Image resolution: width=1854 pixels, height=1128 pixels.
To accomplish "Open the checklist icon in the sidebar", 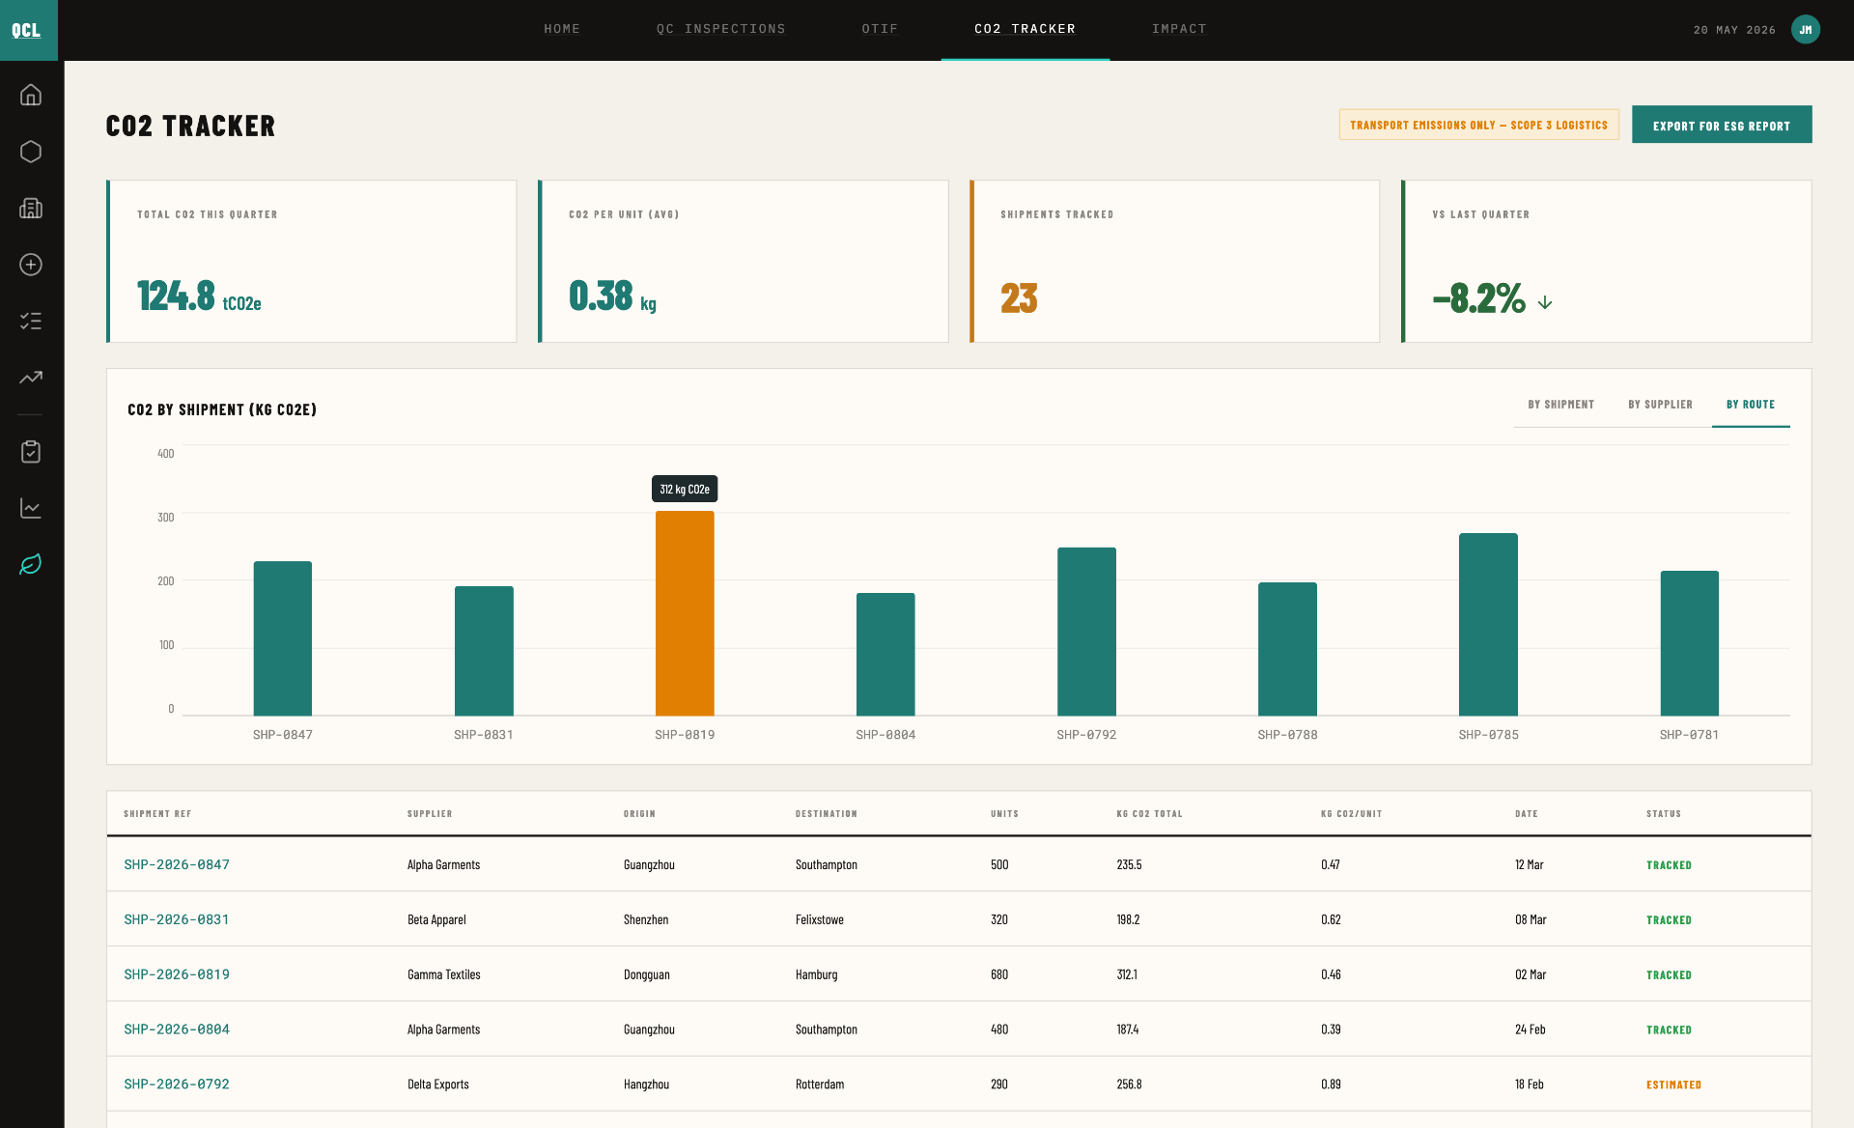I will [x=31, y=321].
